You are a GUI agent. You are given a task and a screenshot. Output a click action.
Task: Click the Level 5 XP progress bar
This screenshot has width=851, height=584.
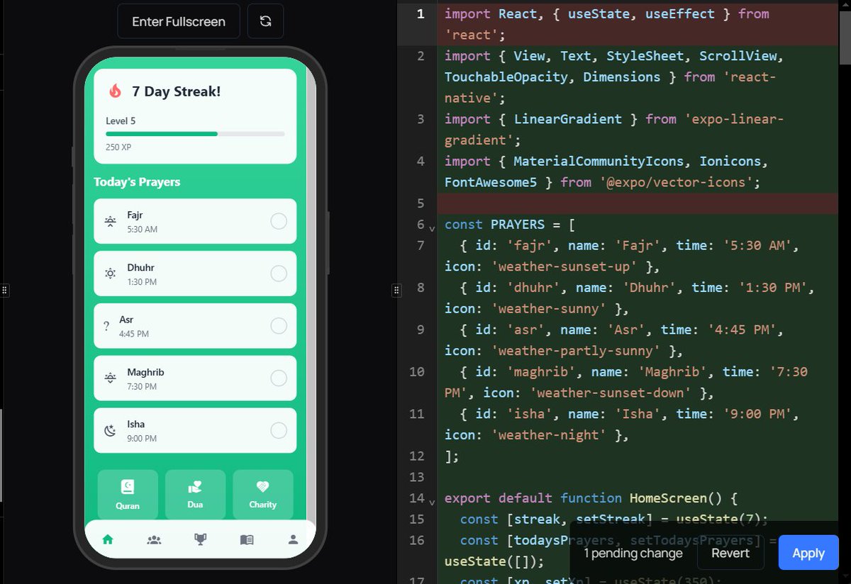coord(195,133)
